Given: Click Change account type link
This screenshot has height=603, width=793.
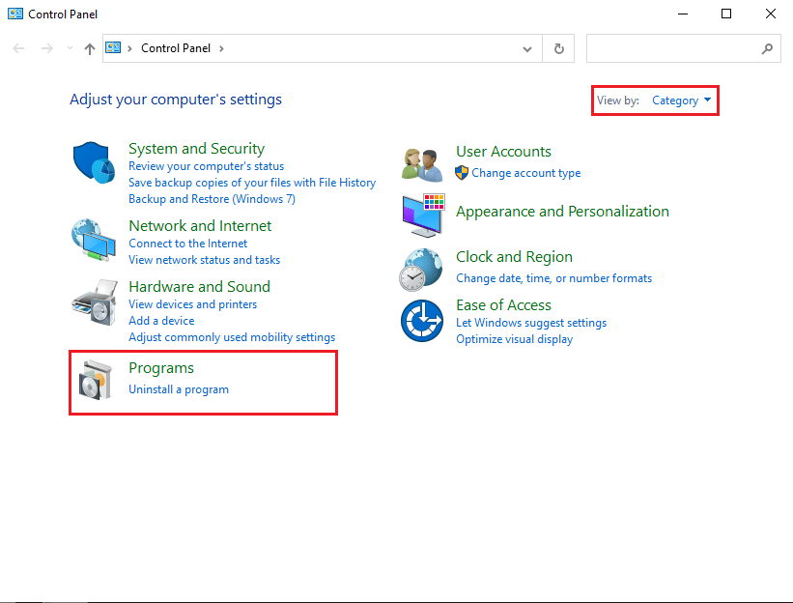Looking at the screenshot, I should pos(525,173).
